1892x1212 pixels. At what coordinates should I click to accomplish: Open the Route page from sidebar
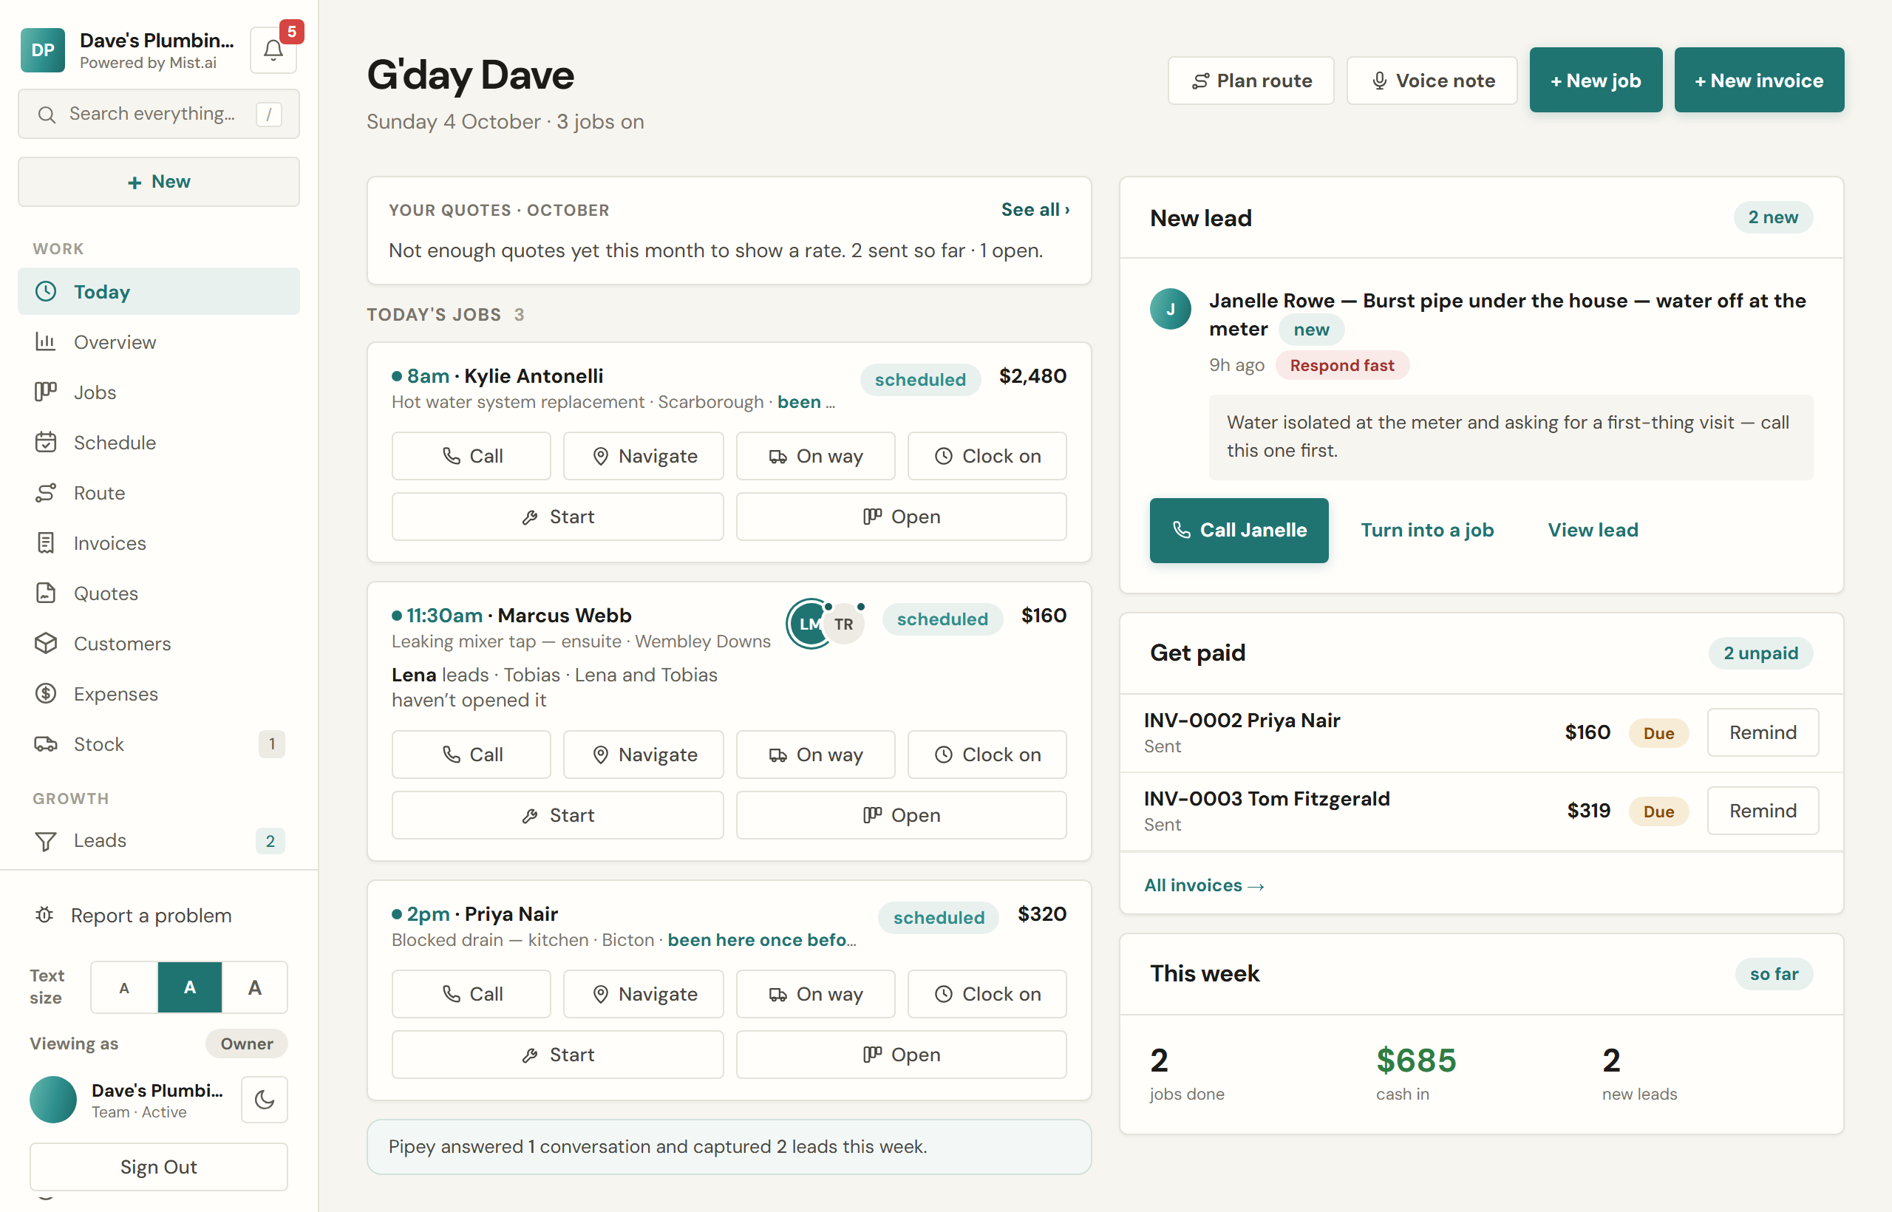159,493
